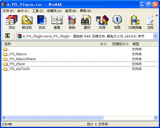
Task: Open the 帮助(H) menu
Action: [x=85, y=11]
